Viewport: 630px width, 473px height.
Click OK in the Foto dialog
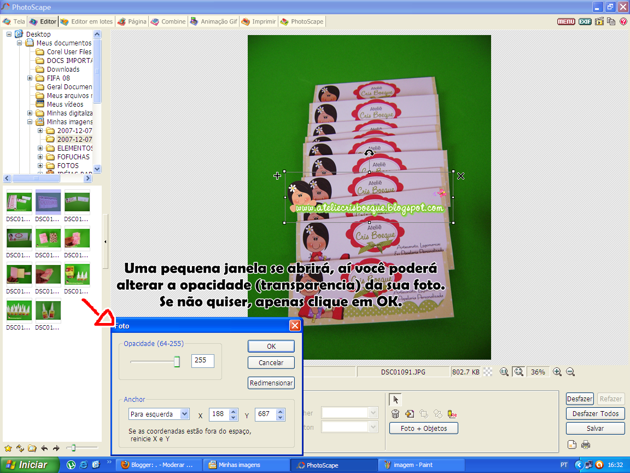tap(271, 347)
